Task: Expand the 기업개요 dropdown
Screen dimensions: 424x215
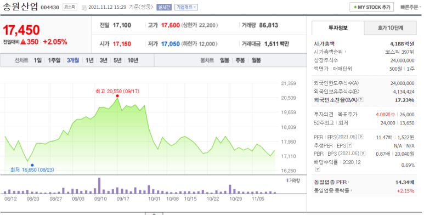Action: pos(186,7)
